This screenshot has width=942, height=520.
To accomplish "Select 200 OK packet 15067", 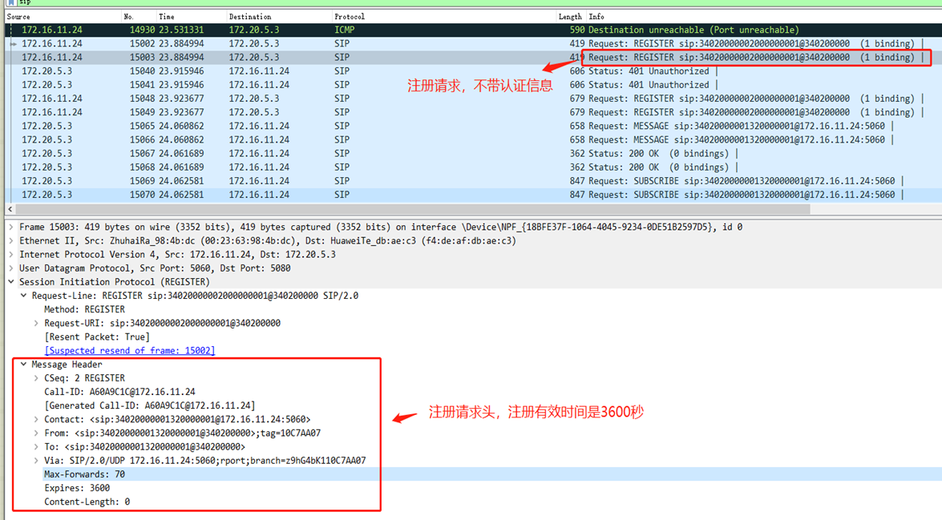I will click(x=473, y=154).
